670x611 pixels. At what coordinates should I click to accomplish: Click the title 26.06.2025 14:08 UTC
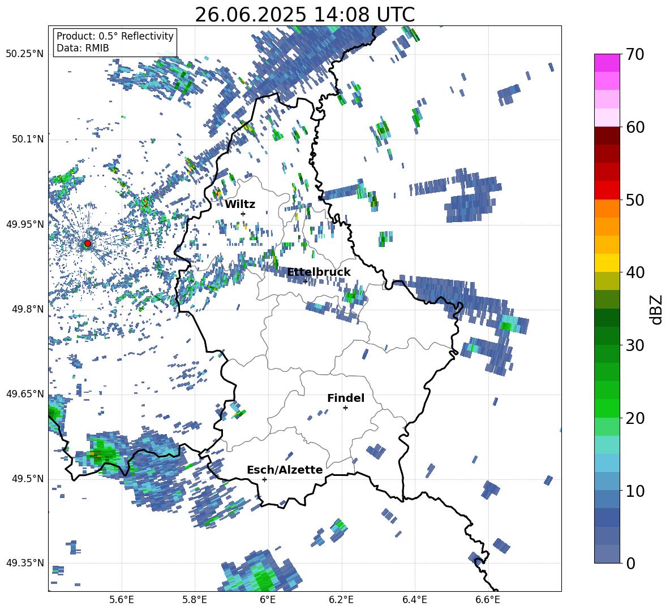point(304,15)
